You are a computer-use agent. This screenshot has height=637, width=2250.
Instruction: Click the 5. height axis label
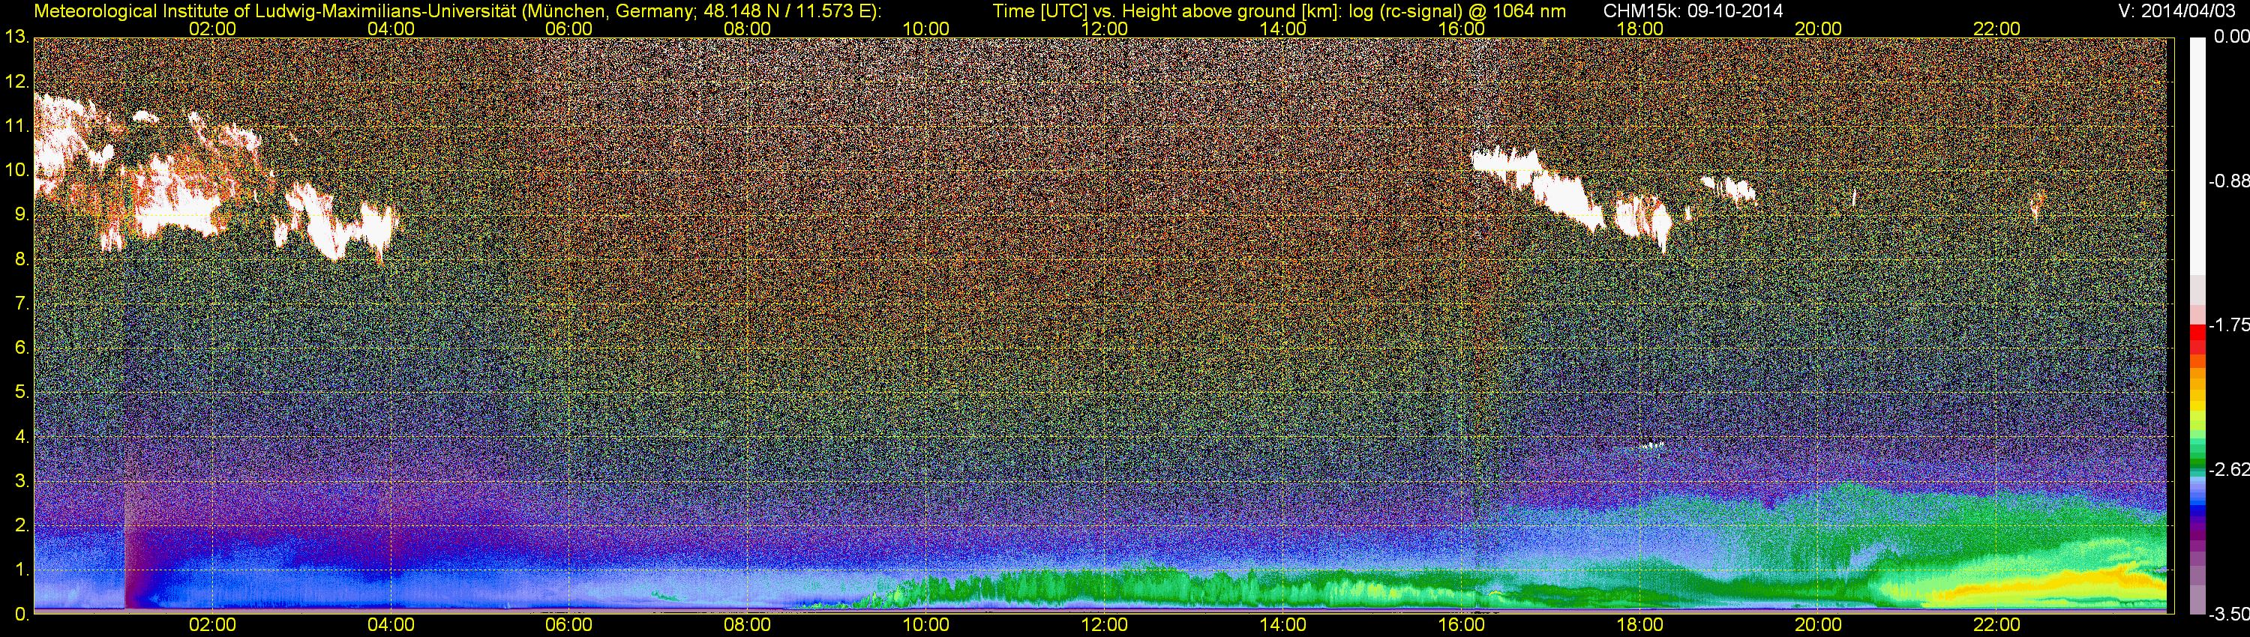pyautogui.click(x=22, y=393)
